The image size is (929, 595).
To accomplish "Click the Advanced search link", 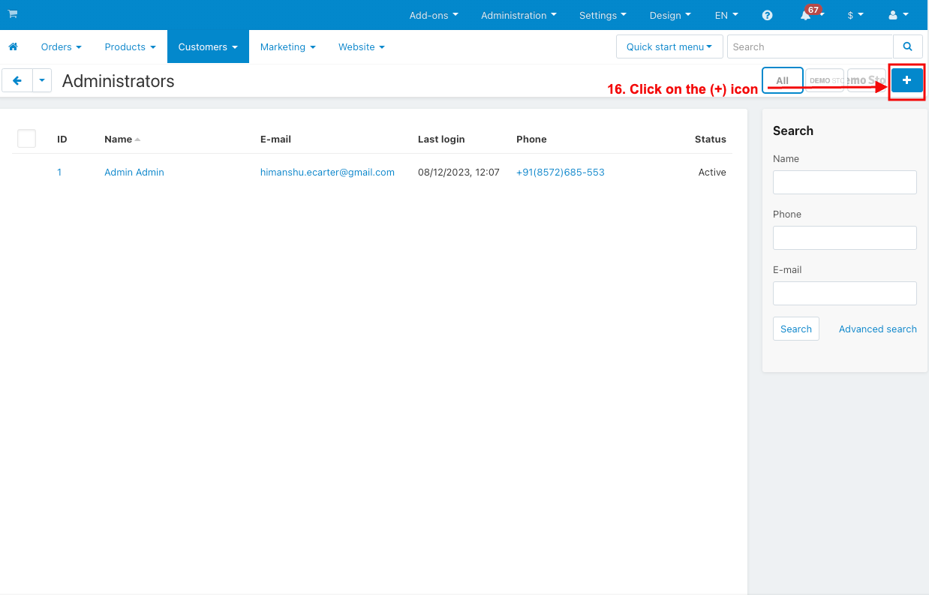I will [x=878, y=329].
